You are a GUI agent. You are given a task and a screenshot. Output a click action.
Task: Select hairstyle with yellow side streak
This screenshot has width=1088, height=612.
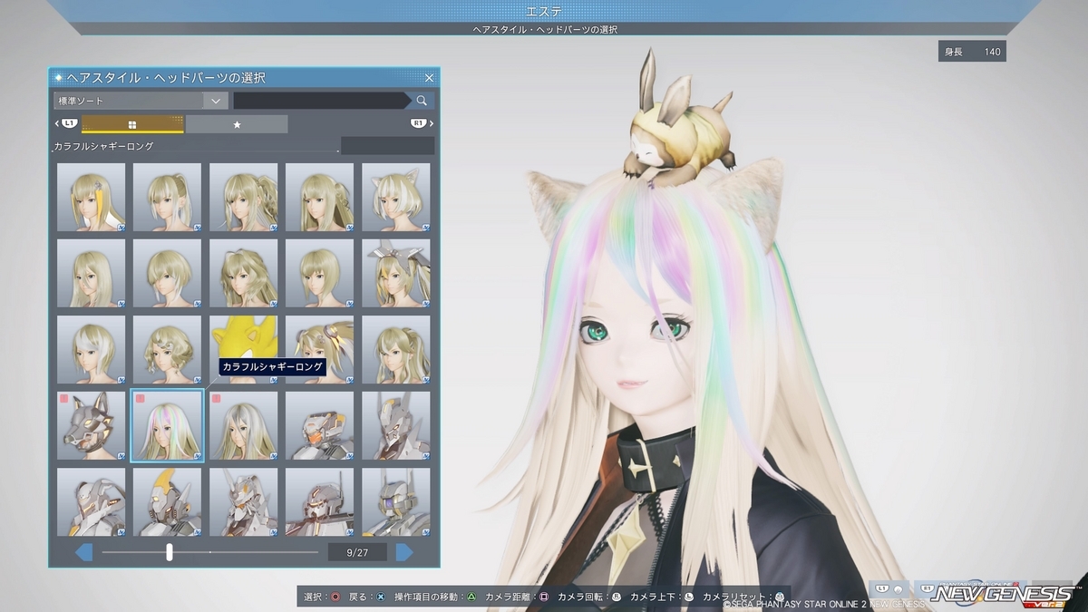coord(91,198)
